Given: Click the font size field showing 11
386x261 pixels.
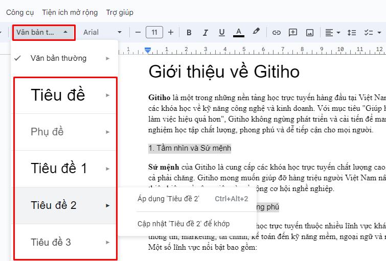Looking at the screenshot, I should click(x=154, y=32).
